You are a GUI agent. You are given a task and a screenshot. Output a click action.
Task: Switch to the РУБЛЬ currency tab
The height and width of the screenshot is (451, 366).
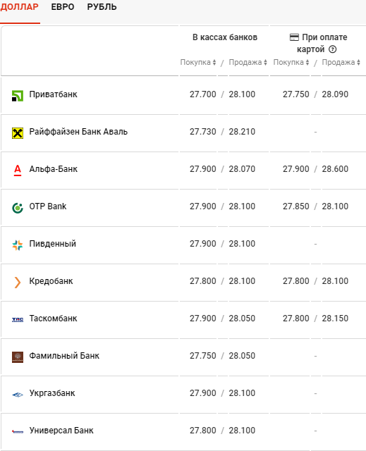(102, 7)
